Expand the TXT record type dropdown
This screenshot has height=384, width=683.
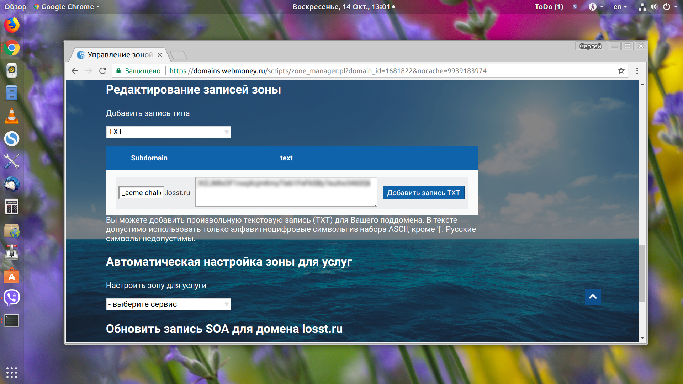point(168,132)
